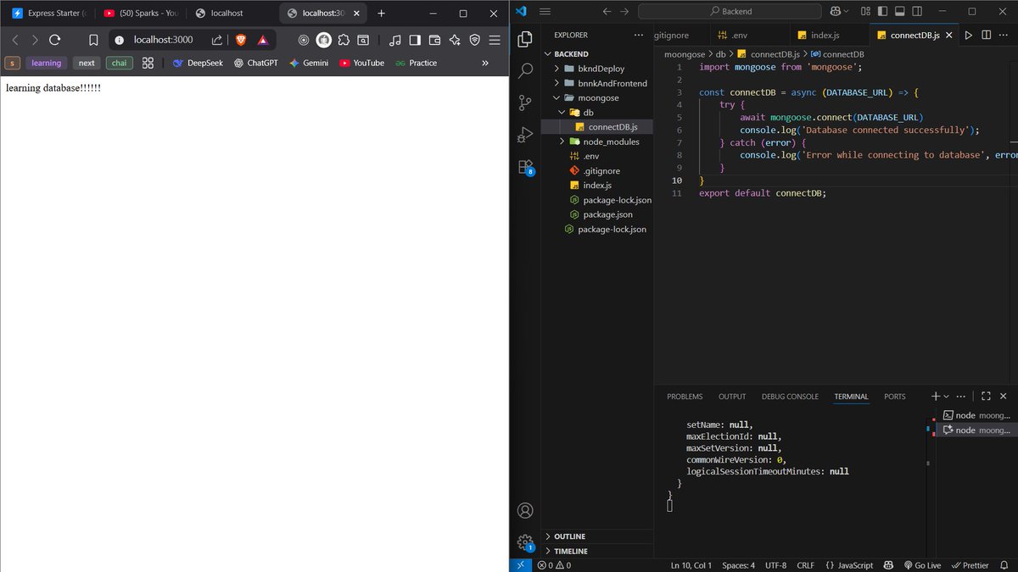The height and width of the screenshot is (572, 1018).
Task: Show more bookmarks with the double chevron
Action: (x=485, y=63)
